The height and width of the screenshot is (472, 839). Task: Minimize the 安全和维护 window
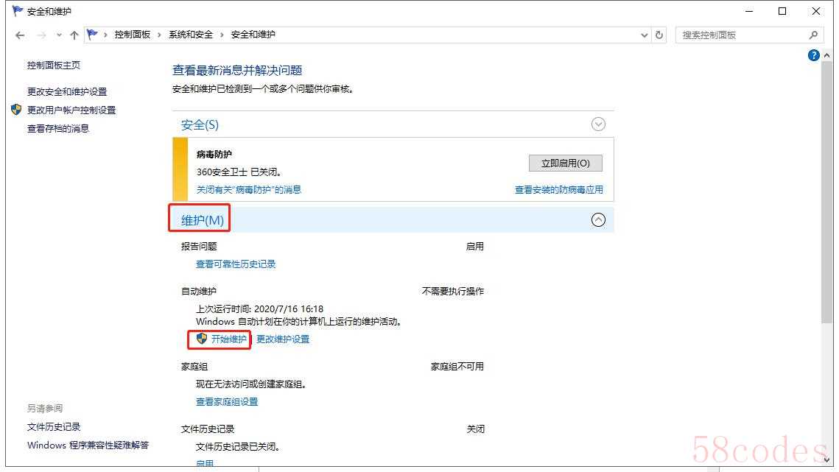[x=749, y=11]
